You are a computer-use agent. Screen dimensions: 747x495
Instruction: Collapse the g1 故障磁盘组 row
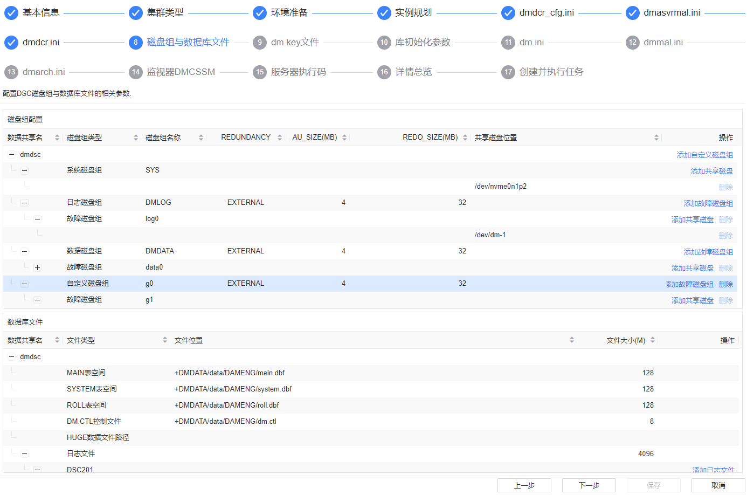(37, 300)
